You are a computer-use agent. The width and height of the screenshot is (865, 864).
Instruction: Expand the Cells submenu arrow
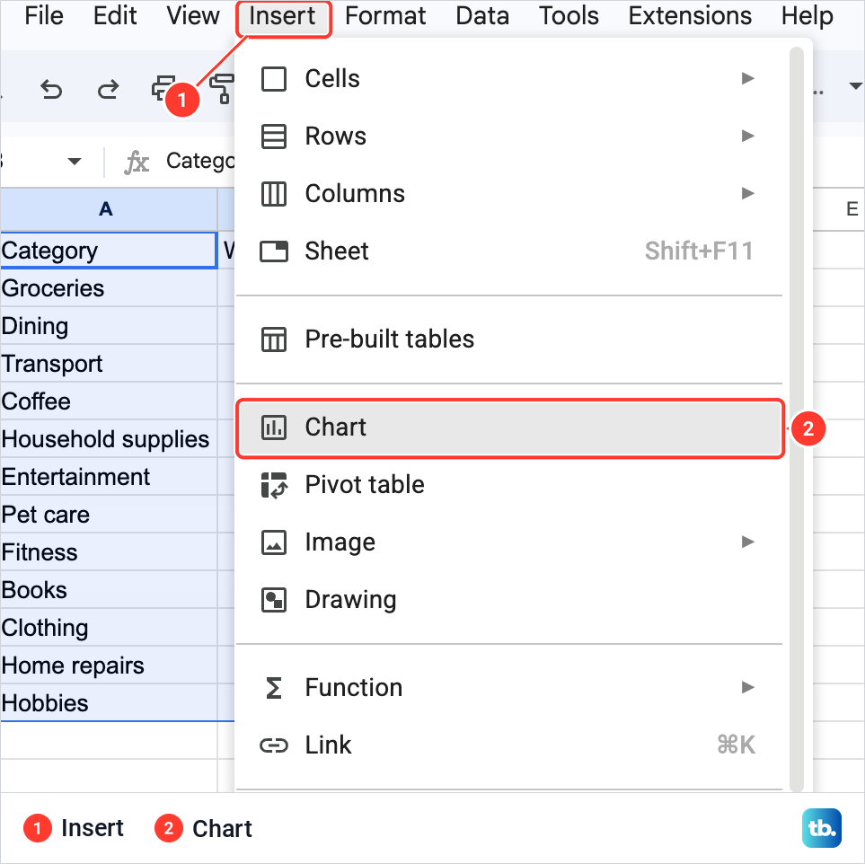tap(747, 78)
